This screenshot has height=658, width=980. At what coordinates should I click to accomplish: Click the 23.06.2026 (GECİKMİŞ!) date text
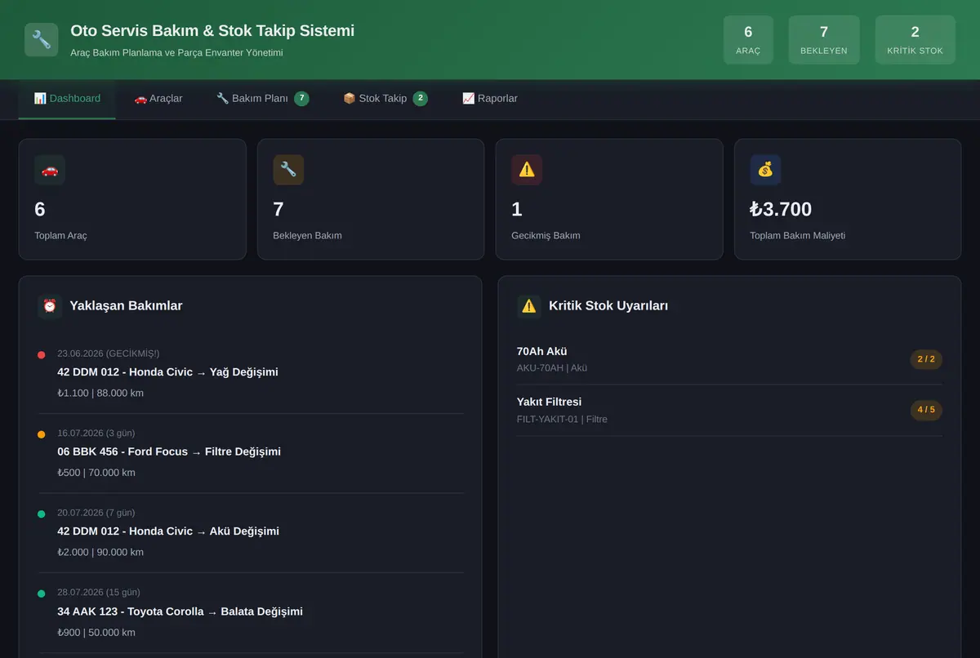coord(109,353)
